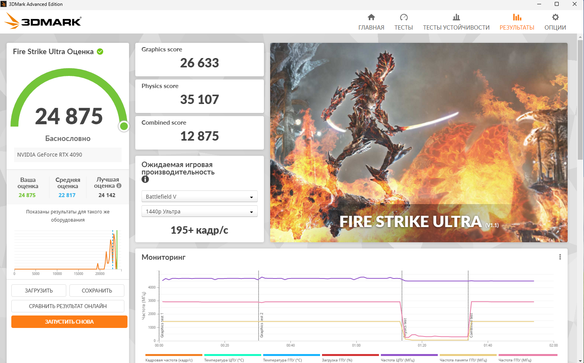Click the Fire Strike Ultra artwork image
Screen dimensions: 584x363
point(419,143)
